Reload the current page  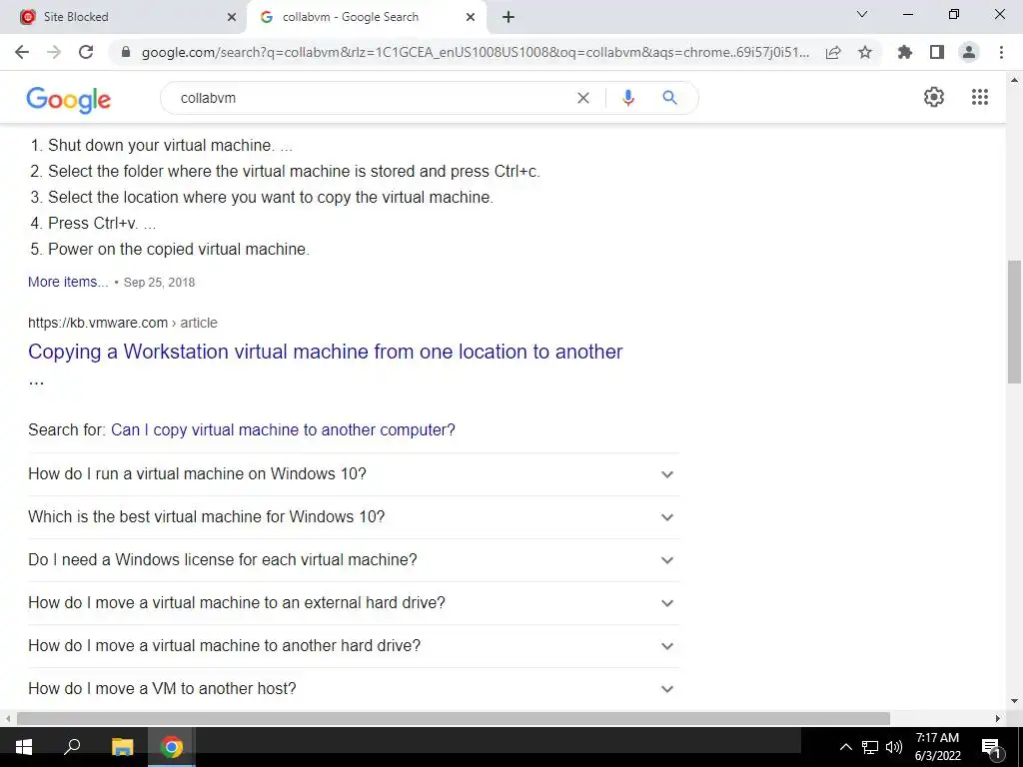pyautogui.click(x=86, y=52)
